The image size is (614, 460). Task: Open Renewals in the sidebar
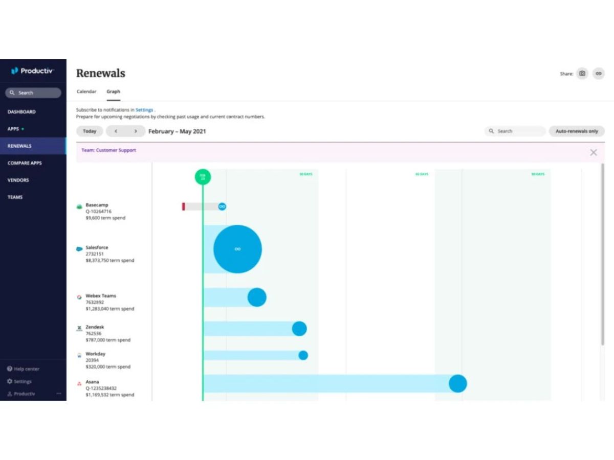coord(33,146)
